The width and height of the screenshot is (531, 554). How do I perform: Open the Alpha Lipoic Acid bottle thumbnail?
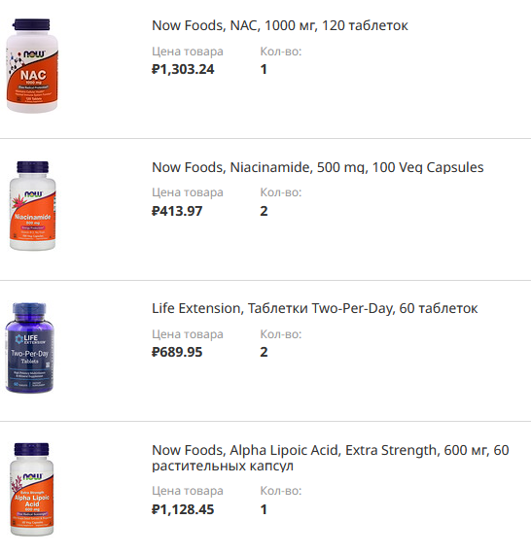[32, 489]
